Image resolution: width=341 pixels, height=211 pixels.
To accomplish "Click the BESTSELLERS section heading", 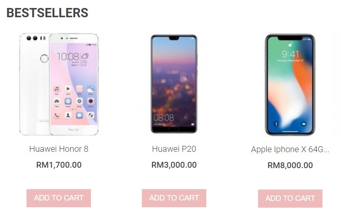I will 48,13.
